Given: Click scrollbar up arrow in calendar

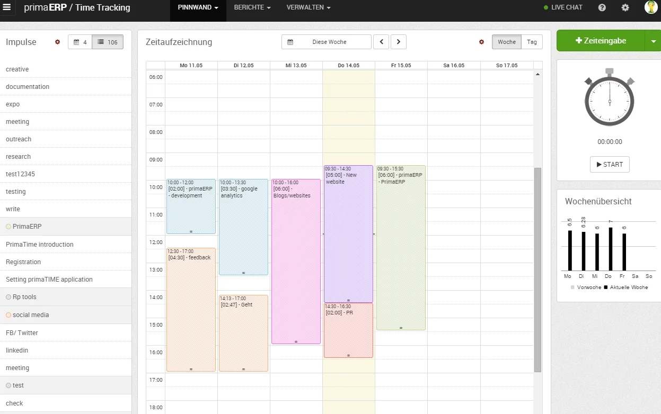Looking at the screenshot, I should point(538,75).
